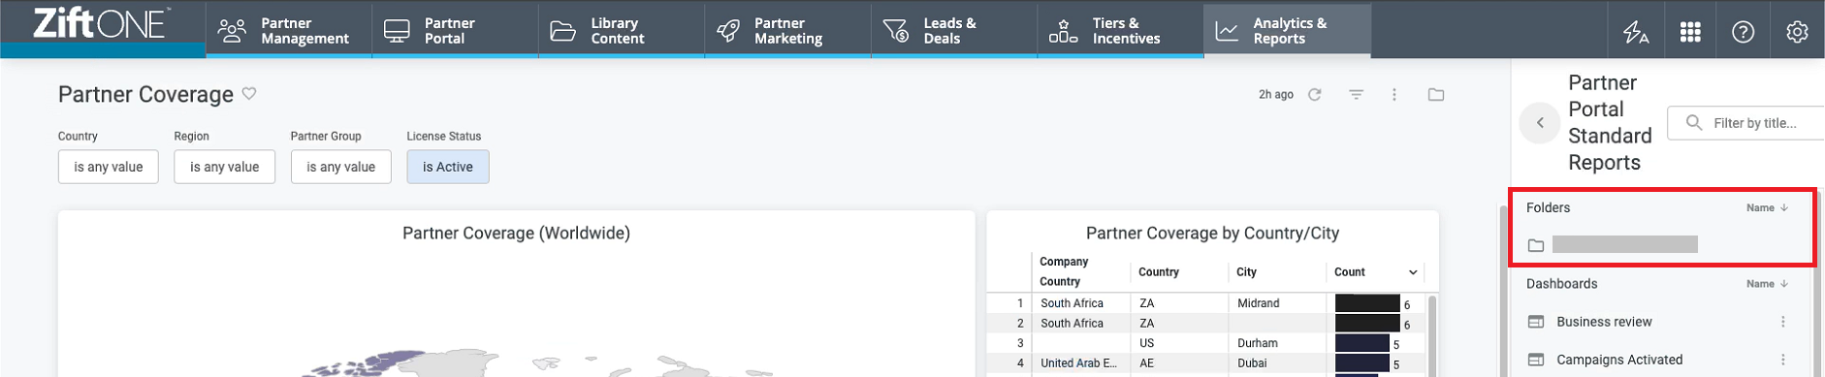
Task: Sort Folders by Name
Action: click(x=1767, y=207)
